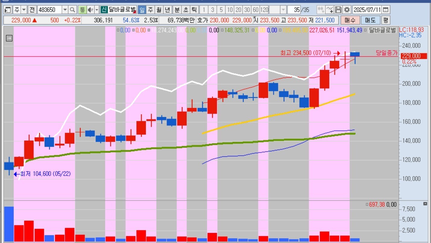
Task: Select the 30 interval button
Action: 247,10
